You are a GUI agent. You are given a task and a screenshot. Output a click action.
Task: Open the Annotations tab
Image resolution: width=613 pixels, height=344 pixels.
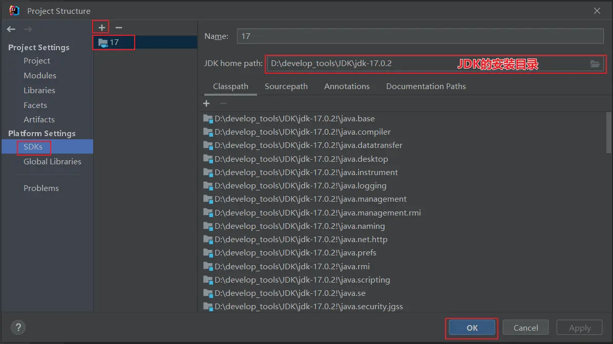347,87
